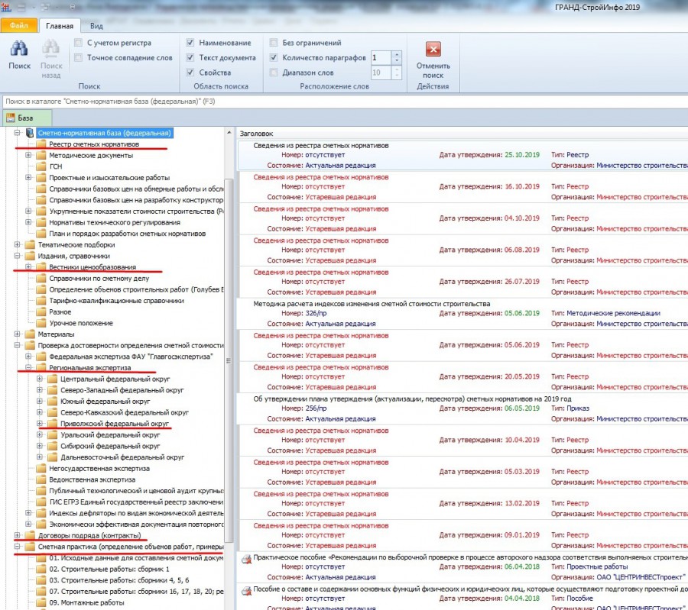Uncheck the Текст документа checkbox
688x610 pixels.
pyautogui.click(x=190, y=57)
